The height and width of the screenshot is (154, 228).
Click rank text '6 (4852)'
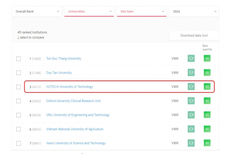pyautogui.click(x=35, y=129)
